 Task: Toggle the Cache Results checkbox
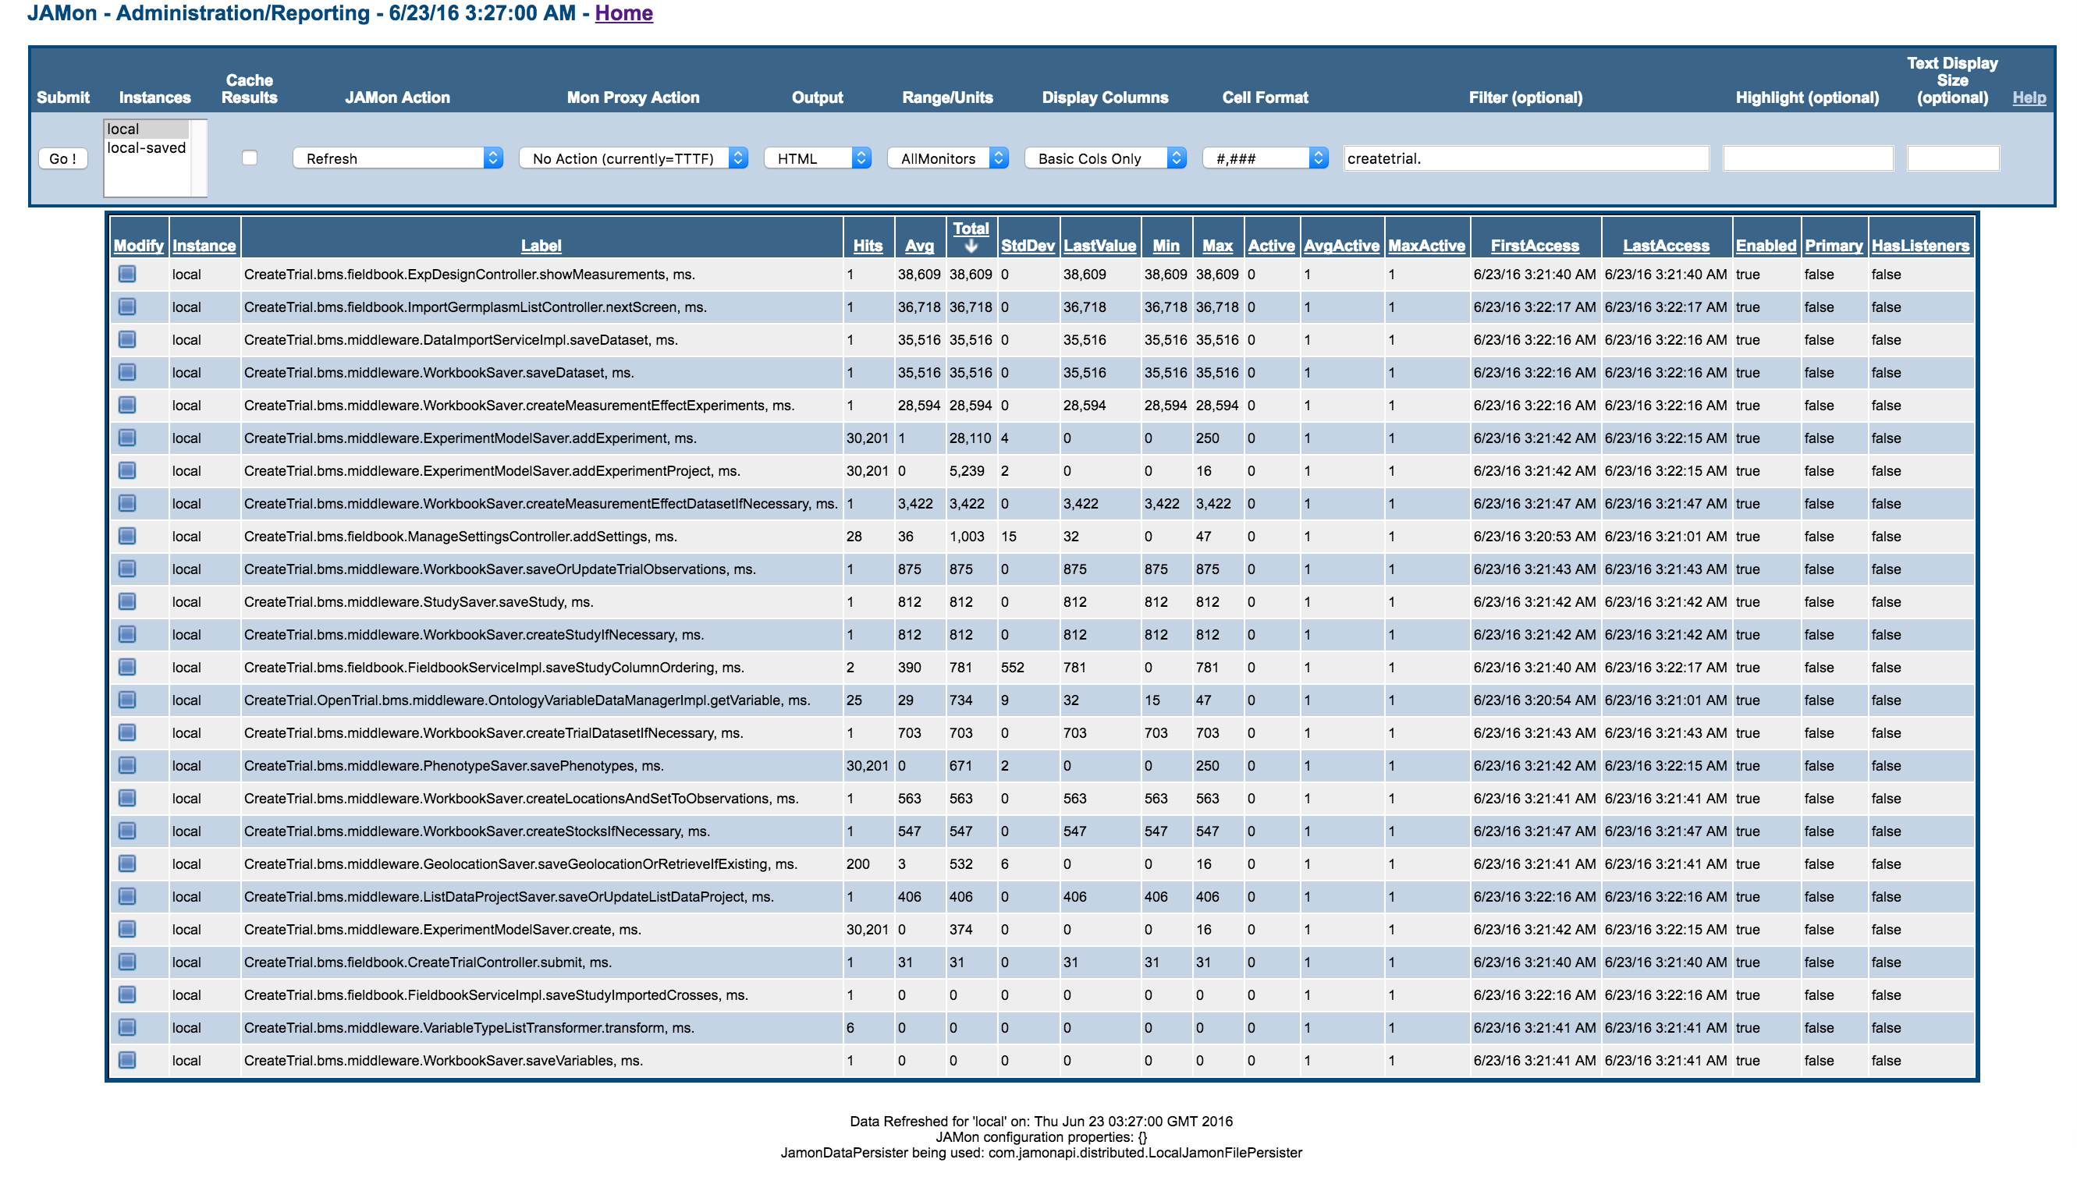[x=250, y=158]
